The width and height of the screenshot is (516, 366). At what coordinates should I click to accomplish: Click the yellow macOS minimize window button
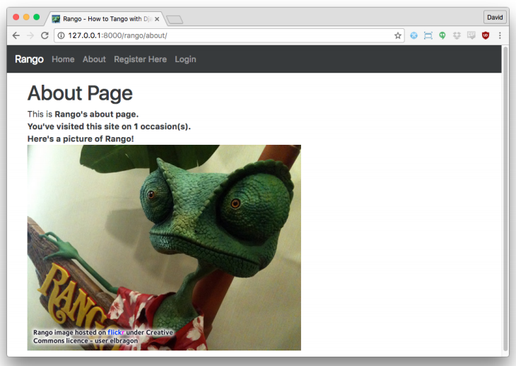pos(26,17)
